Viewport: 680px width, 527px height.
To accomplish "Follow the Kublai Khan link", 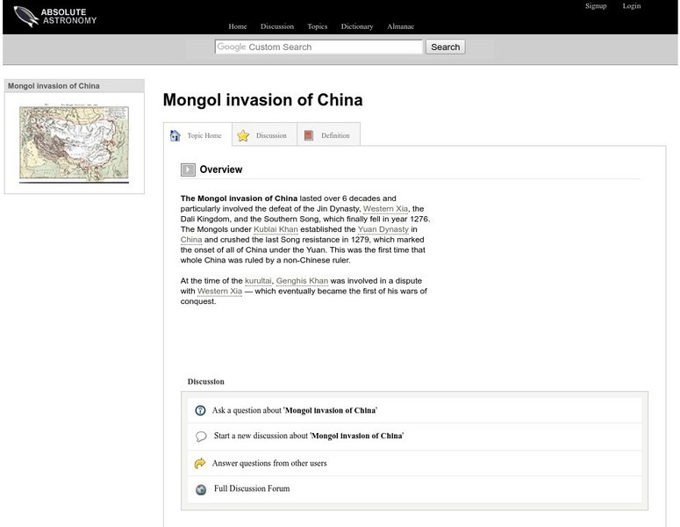I will [x=276, y=229].
